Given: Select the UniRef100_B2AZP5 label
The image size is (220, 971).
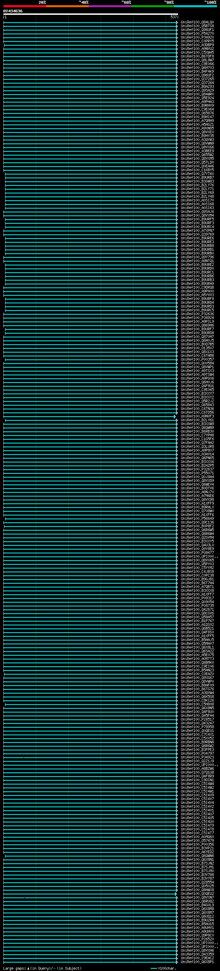Looking at the screenshot, I should click(197, 466).
